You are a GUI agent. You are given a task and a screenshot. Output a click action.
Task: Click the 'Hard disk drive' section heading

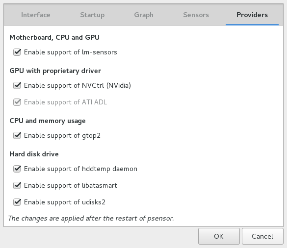pos(34,154)
